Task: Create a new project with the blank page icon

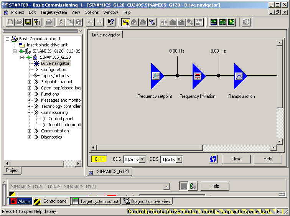Action: (10, 22)
